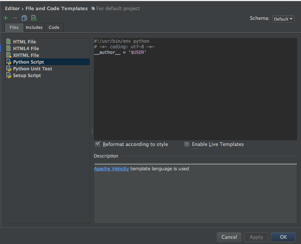Follow the Apache Velocity link

(x=111, y=169)
